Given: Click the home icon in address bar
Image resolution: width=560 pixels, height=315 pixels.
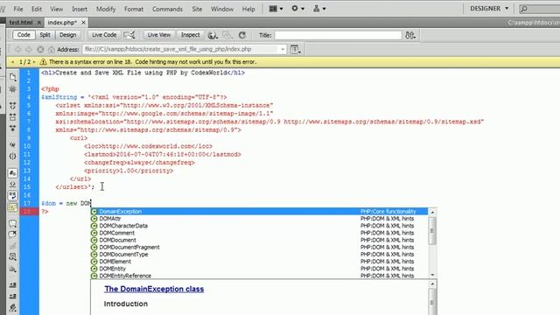Looking at the screenshot, I should [x=52, y=49].
